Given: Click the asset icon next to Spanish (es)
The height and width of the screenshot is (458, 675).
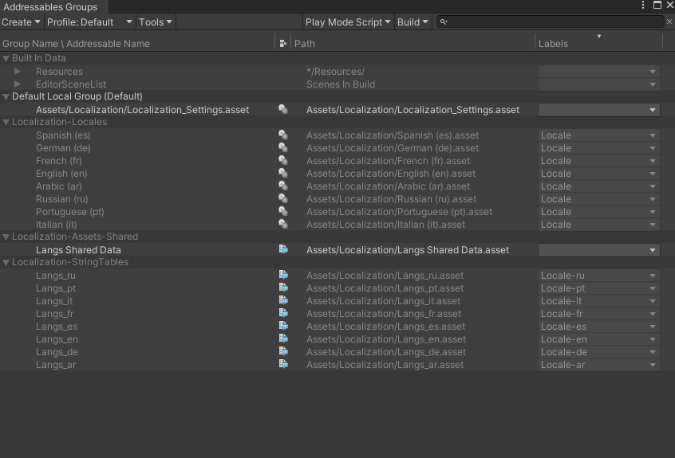Looking at the screenshot, I should coord(283,135).
